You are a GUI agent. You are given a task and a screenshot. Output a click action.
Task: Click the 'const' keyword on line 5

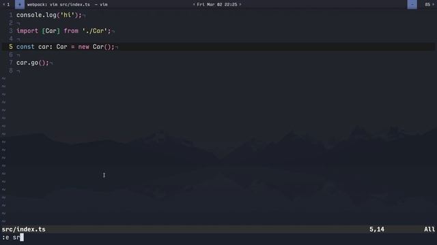tap(25, 47)
